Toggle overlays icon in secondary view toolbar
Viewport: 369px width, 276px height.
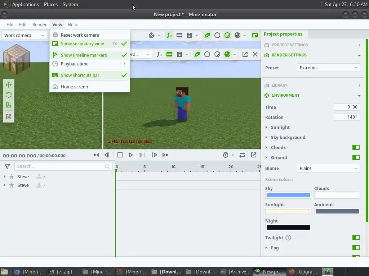159,55
